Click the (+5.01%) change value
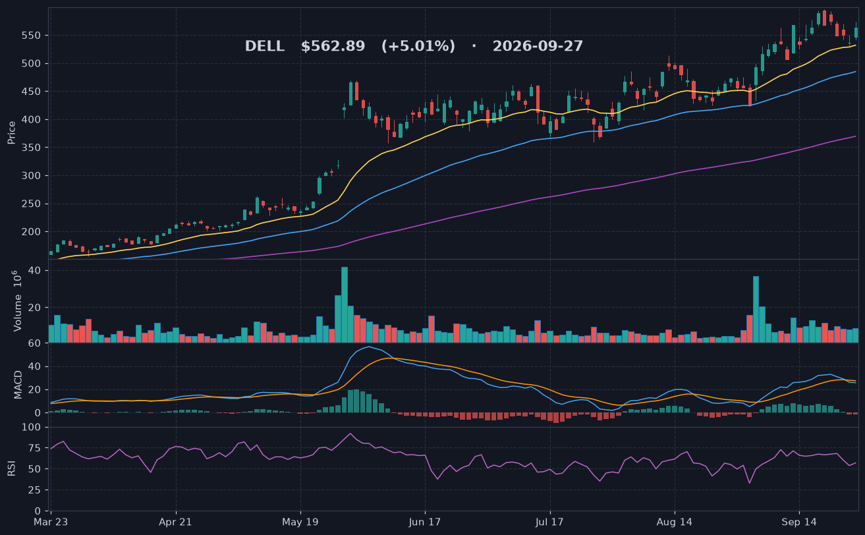The width and height of the screenshot is (865, 535). [x=418, y=47]
